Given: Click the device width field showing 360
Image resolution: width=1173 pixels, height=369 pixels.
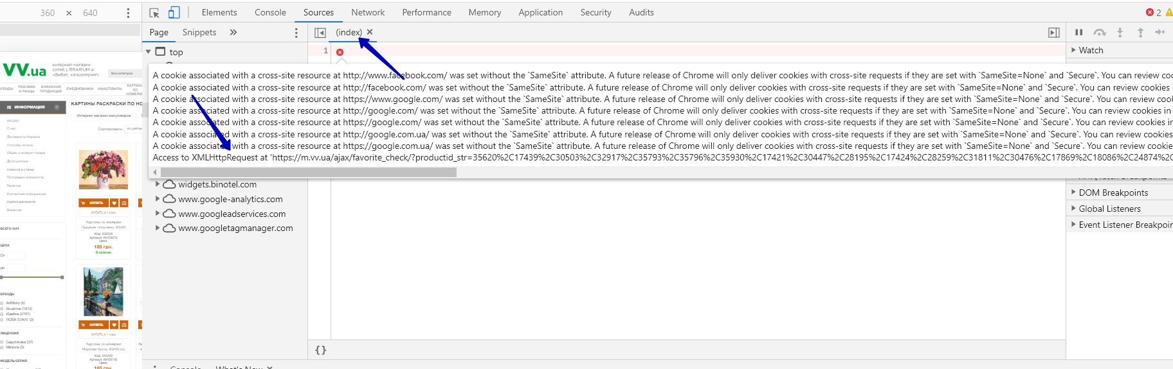Looking at the screenshot, I should point(48,13).
